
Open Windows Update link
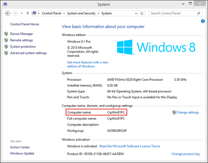click(22, 153)
